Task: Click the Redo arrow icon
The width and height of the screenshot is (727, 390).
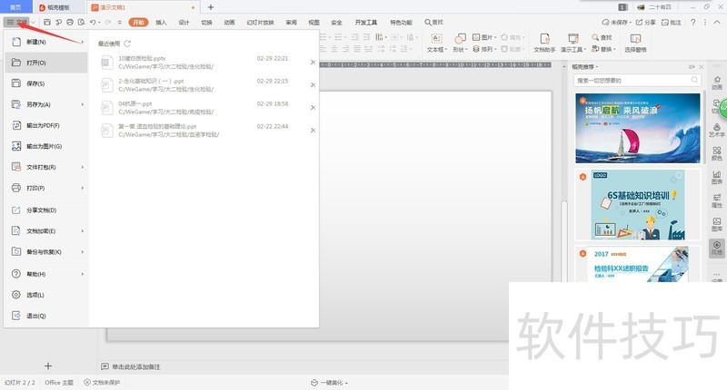Action: [x=107, y=22]
